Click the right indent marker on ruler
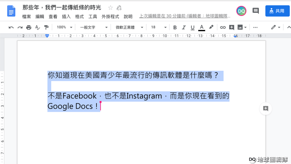Viewport: 291px width, 164px height. point(235,36)
